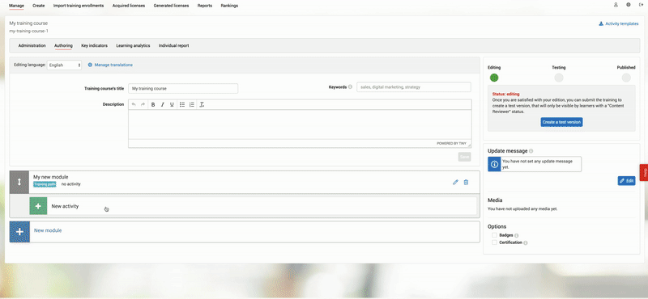648x299 pixels.
Task: Click the pencil icon for My new module
Action: point(455,182)
